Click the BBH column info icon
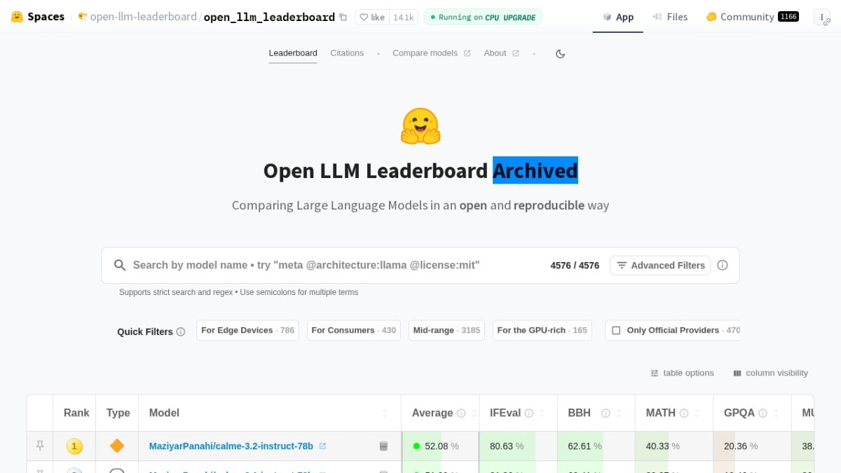 [606, 413]
